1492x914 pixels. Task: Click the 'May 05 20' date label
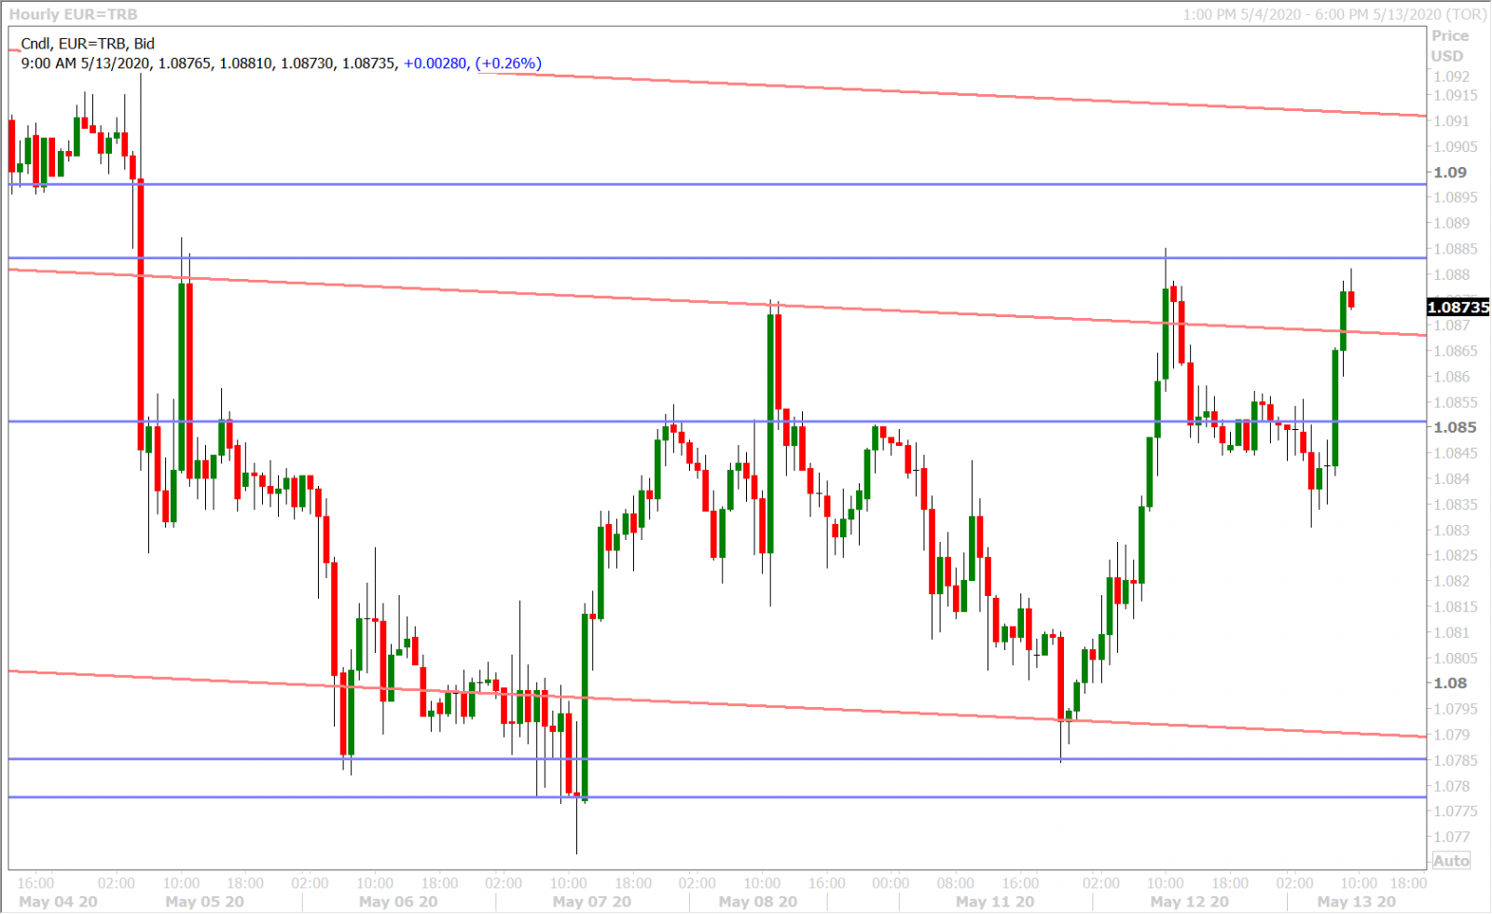point(204,902)
